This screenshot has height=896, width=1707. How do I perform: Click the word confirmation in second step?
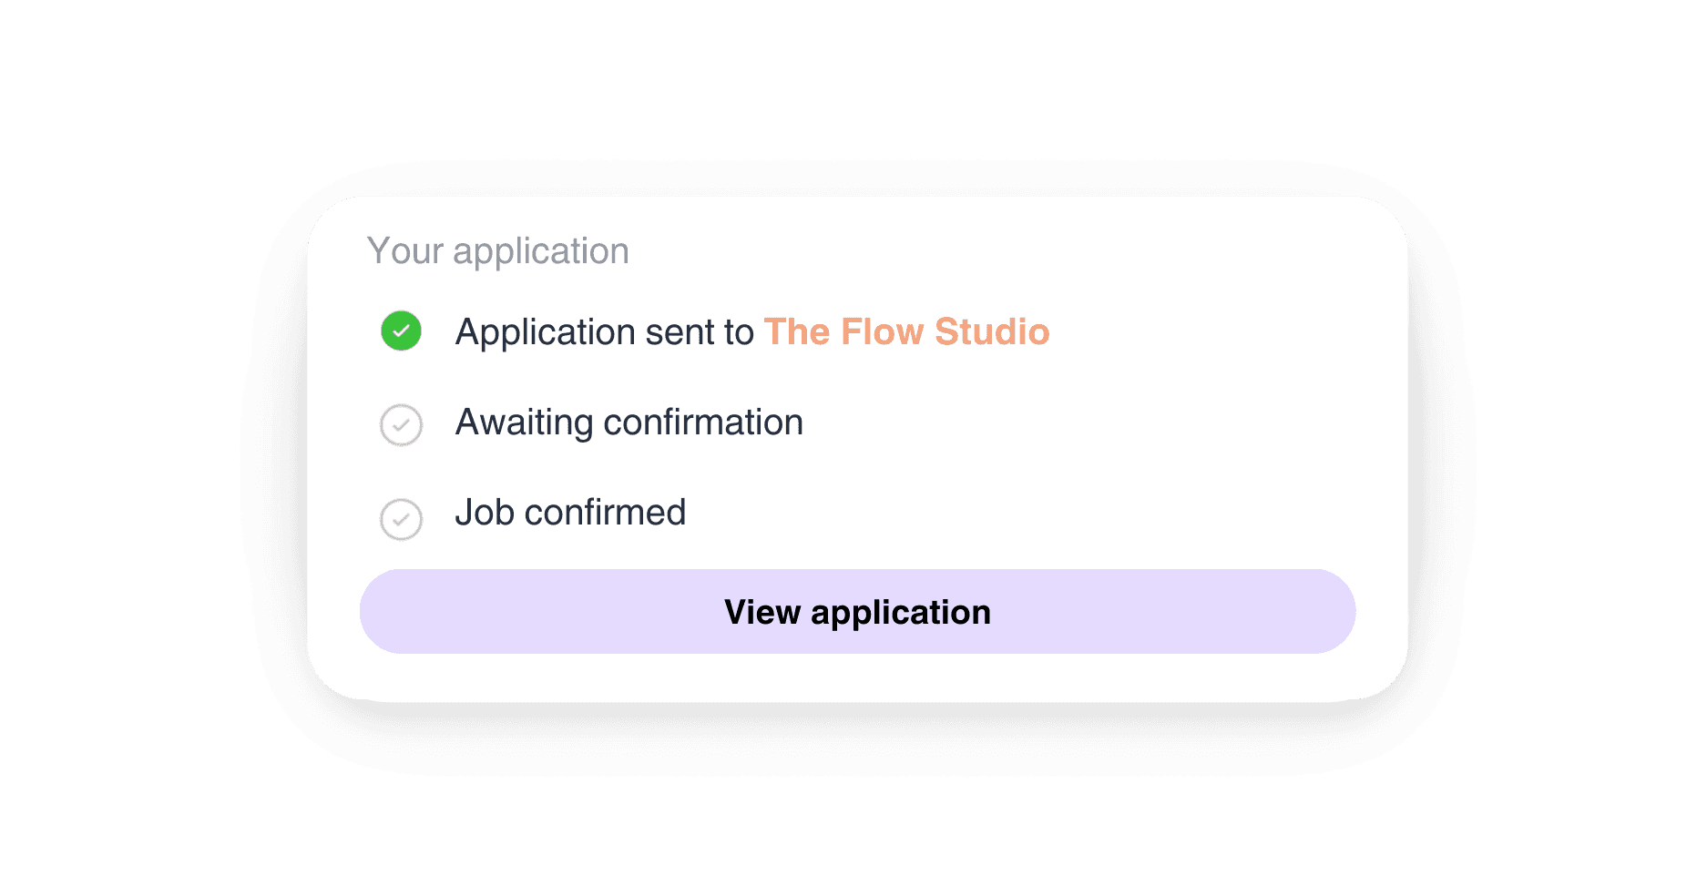703,423
